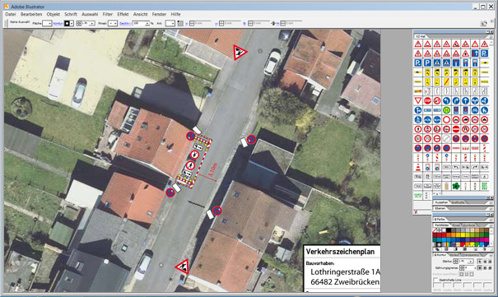Open the Ebenen panel tab
The width and height of the screenshot is (498, 297).
pos(440,208)
